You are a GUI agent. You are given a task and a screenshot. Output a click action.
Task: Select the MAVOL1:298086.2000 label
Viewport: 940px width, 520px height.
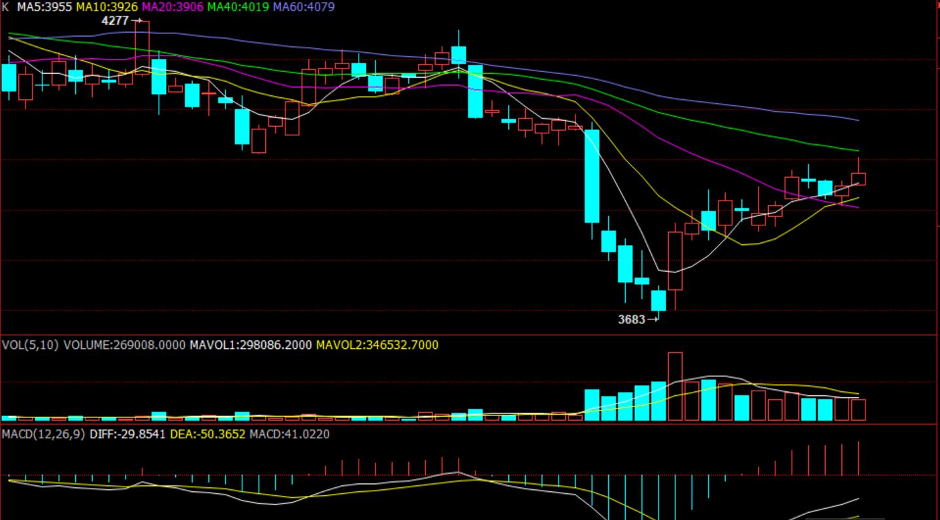(x=251, y=344)
